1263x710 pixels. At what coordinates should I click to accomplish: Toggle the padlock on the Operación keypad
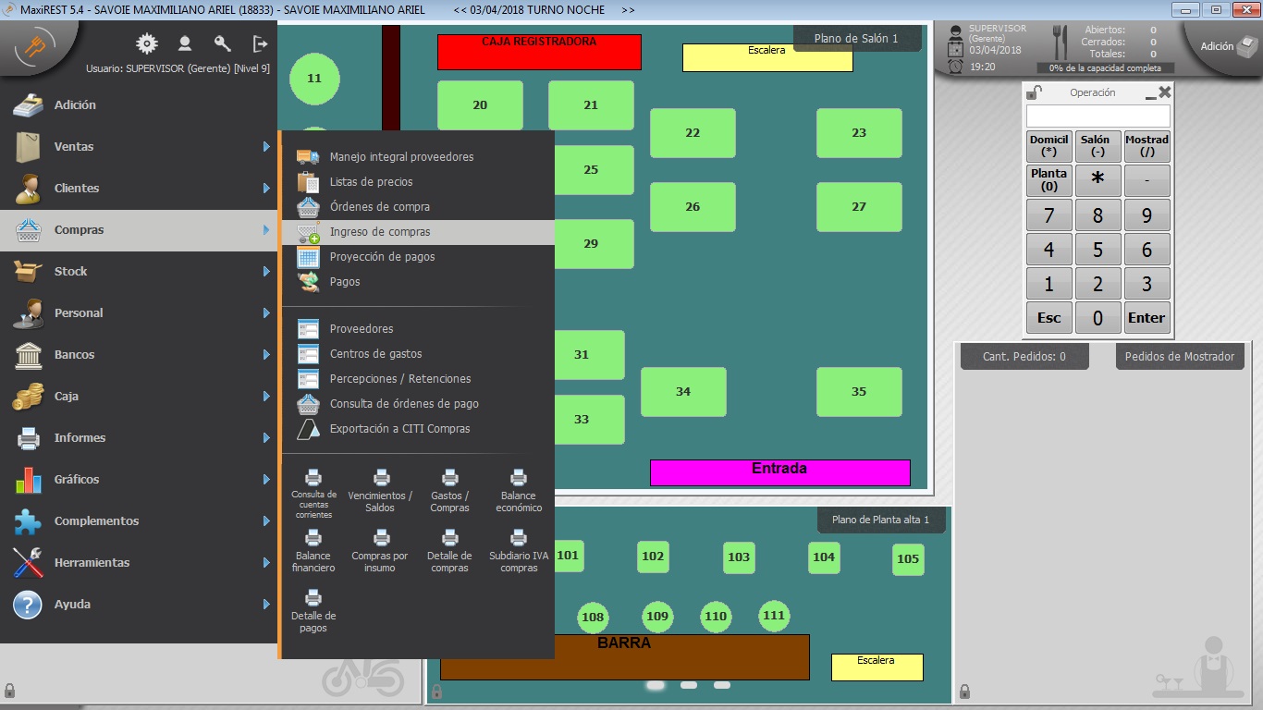tap(1035, 92)
